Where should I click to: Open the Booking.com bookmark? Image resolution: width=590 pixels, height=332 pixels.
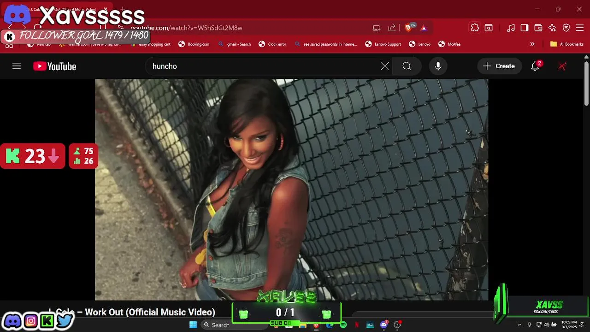[194, 44]
